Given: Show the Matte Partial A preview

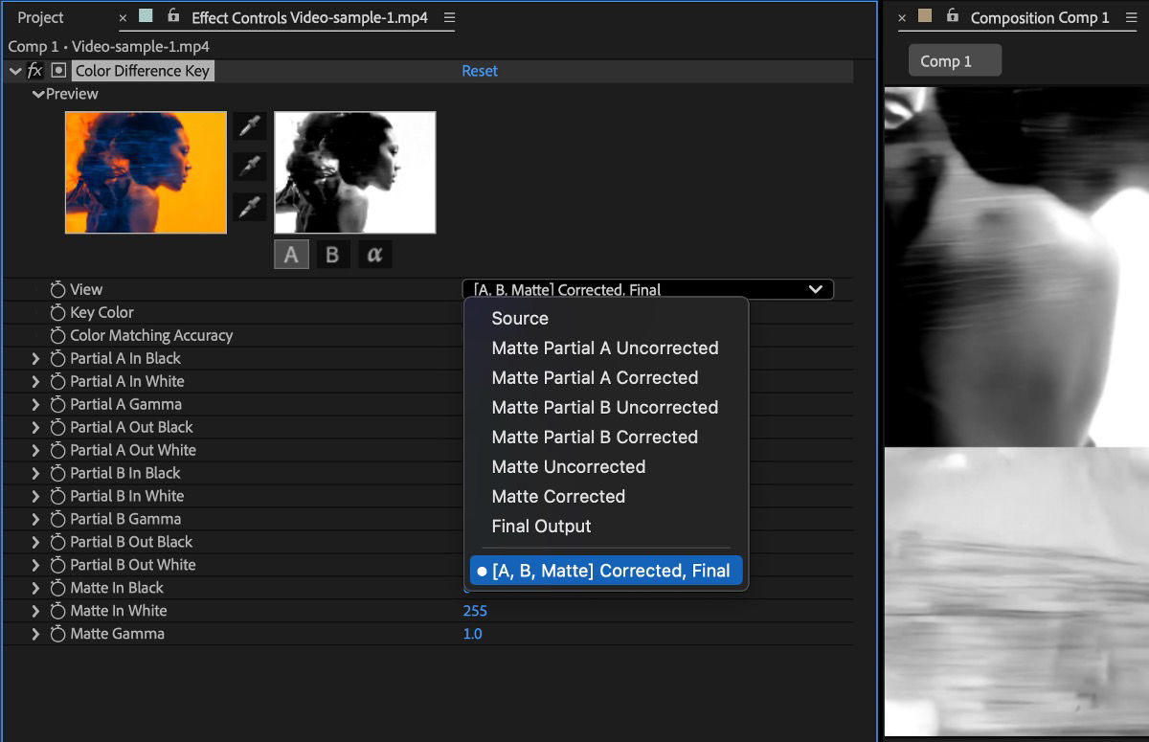Looking at the screenshot, I should pos(291,254).
